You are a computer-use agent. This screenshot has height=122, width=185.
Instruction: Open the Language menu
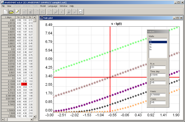tap(53, 6)
